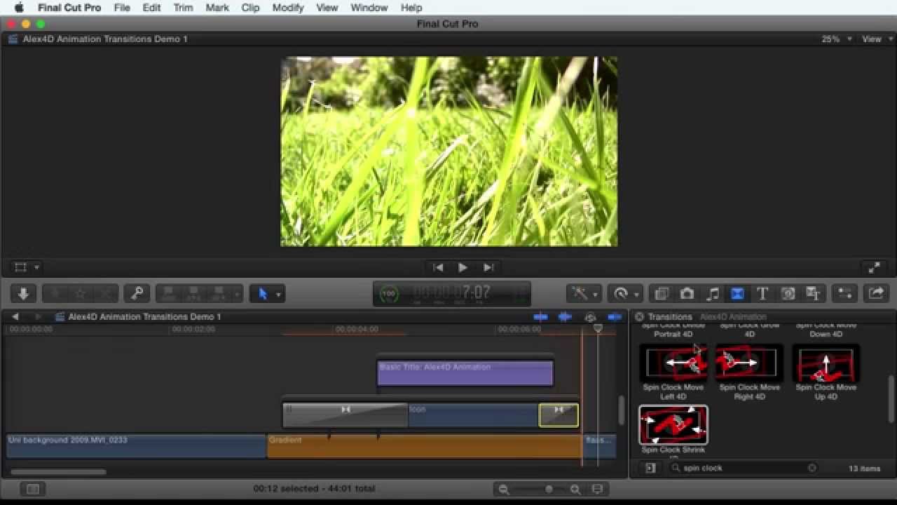
Task: Select the arrow Select tool
Action: [x=263, y=294]
